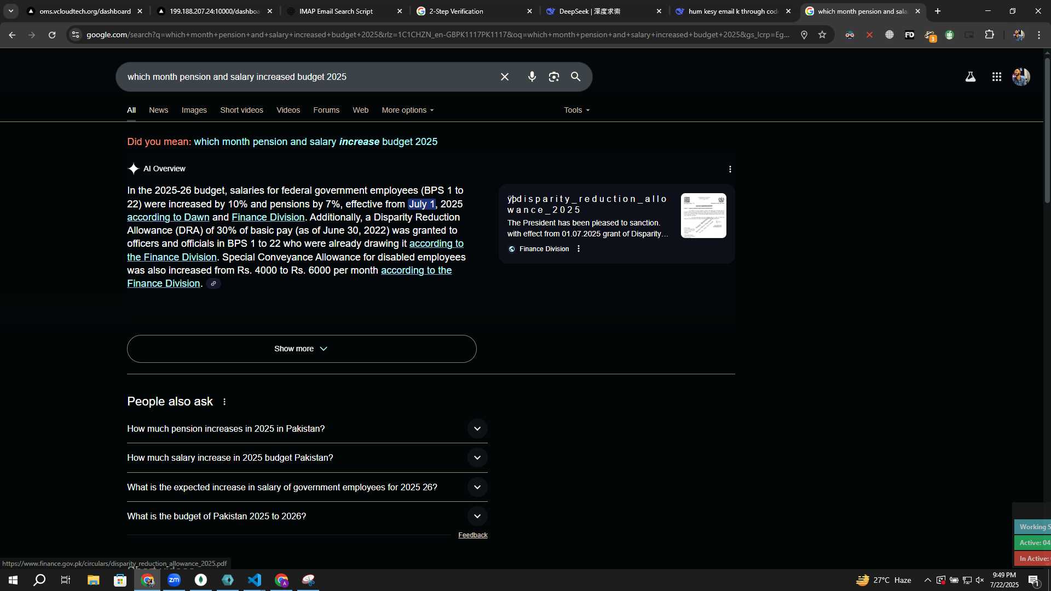Open Windows taskbar search

point(39,580)
